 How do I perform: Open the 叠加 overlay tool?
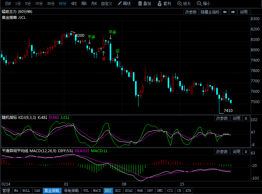[x=144, y=3]
